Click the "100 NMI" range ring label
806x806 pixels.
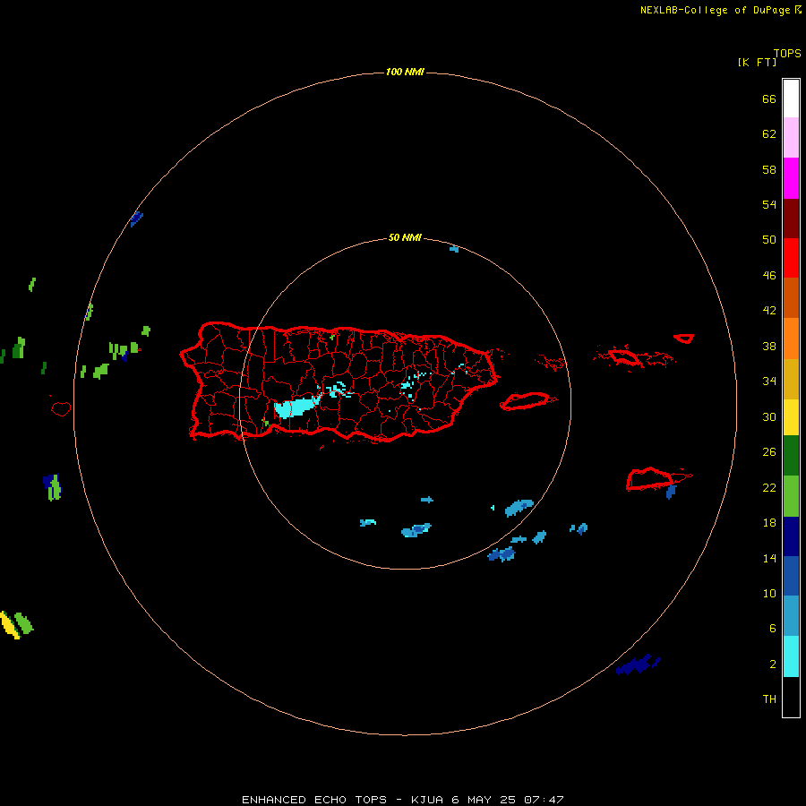click(405, 72)
